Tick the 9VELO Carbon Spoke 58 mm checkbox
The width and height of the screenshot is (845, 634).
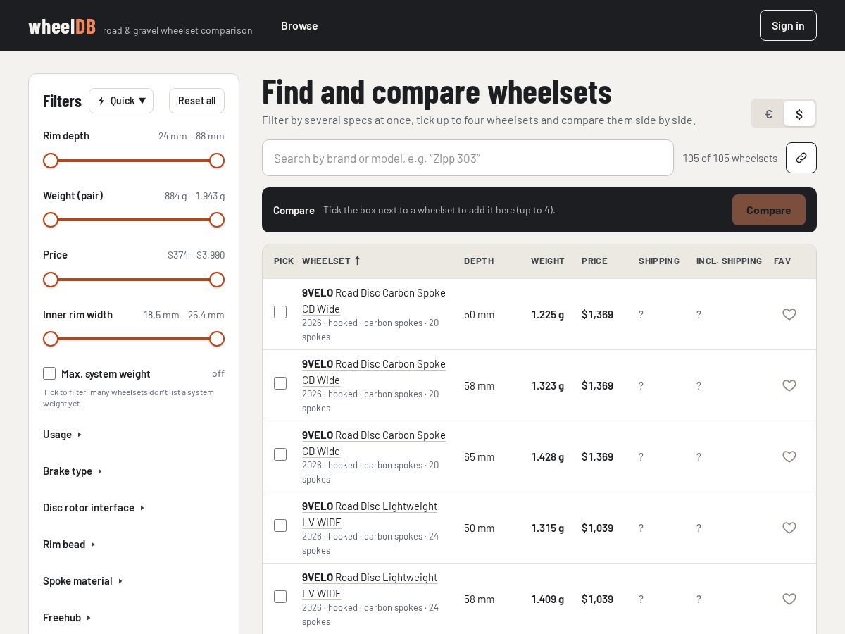[x=280, y=383]
